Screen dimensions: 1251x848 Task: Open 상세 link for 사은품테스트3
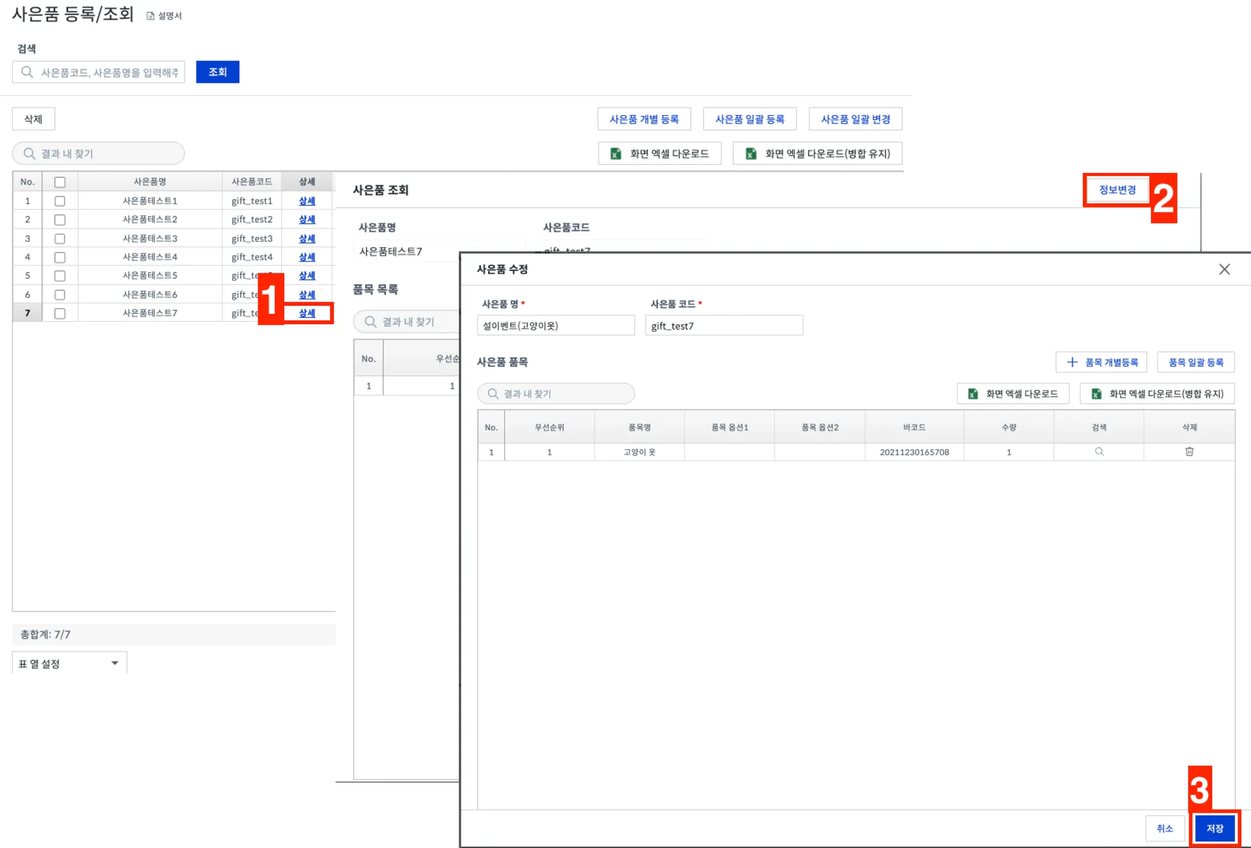(x=307, y=238)
